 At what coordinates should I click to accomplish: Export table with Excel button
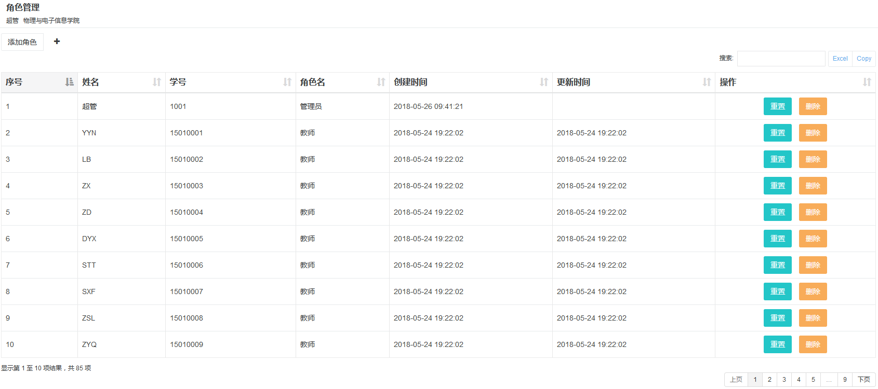pos(840,59)
